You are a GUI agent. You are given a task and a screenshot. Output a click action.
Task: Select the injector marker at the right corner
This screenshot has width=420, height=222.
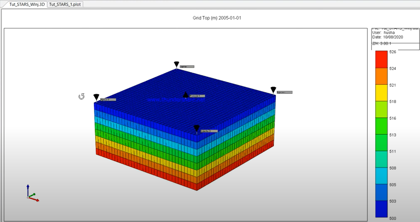pos(273,90)
